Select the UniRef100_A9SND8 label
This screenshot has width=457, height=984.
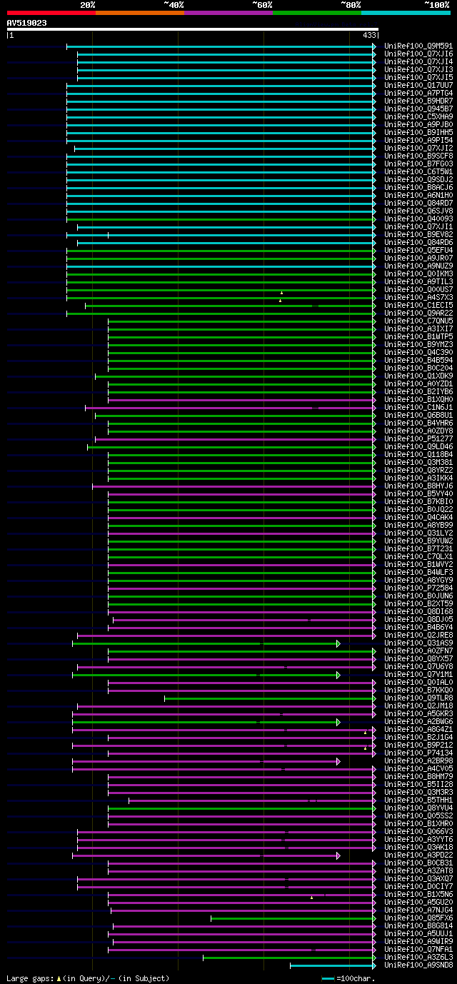click(x=418, y=965)
